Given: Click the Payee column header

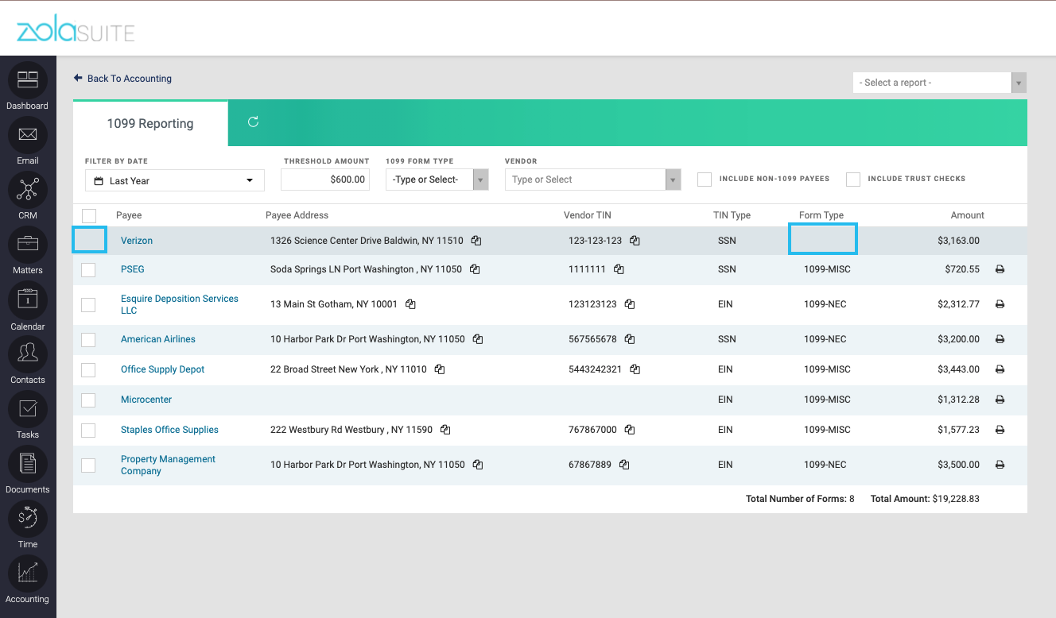Looking at the screenshot, I should 129,215.
